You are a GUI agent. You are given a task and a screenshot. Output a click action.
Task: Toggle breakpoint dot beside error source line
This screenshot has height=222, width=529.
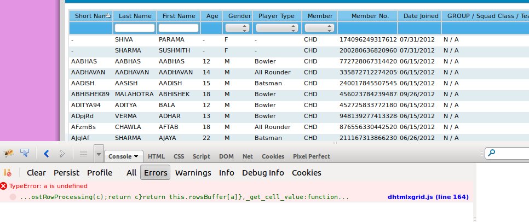(x=13, y=197)
